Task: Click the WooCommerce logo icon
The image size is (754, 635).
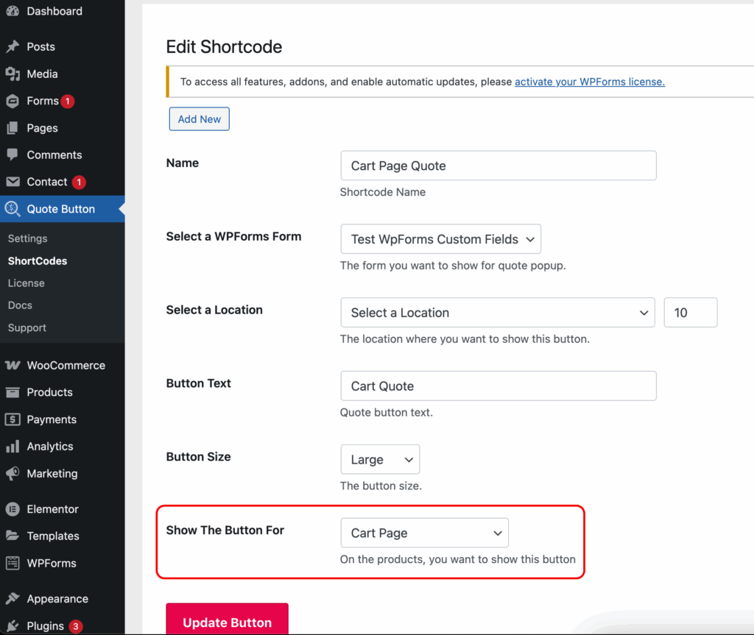Action: tap(13, 366)
